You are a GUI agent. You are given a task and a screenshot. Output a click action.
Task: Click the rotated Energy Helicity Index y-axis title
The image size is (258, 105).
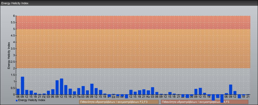click(9, 55)
